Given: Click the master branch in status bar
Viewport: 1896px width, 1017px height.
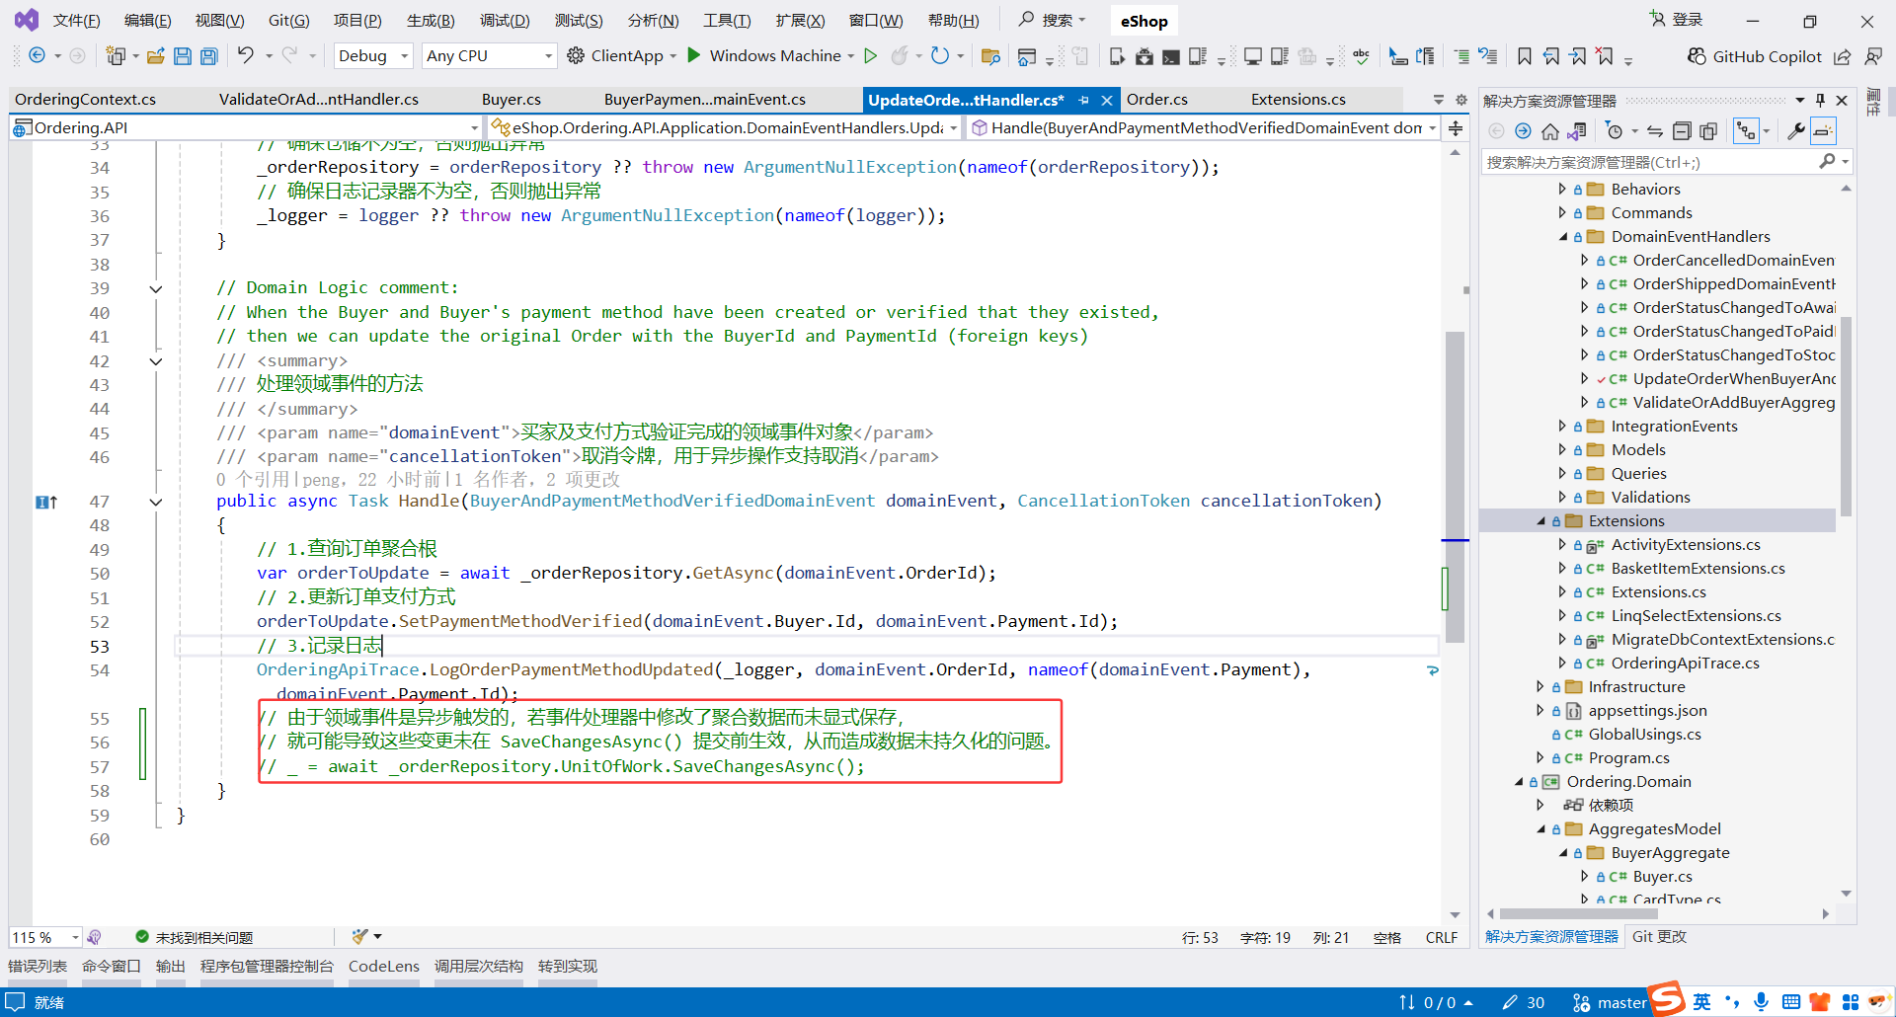Looking at the screenshot, I should pyautogui.click(x=1610, y=1002).
